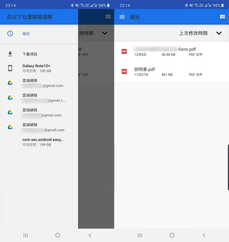Open Galaxy Note10+ storage entry
This screenshot has width=229, height=242.
39,68
